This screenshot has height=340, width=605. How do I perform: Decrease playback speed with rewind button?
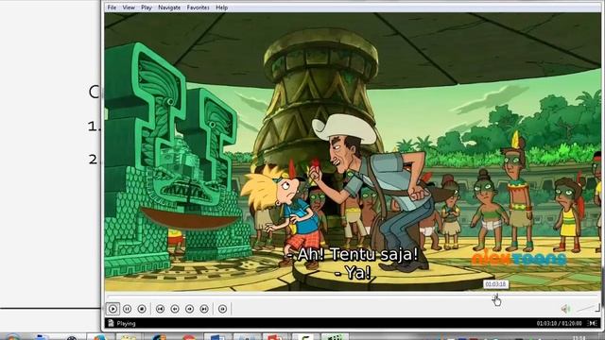175,309
